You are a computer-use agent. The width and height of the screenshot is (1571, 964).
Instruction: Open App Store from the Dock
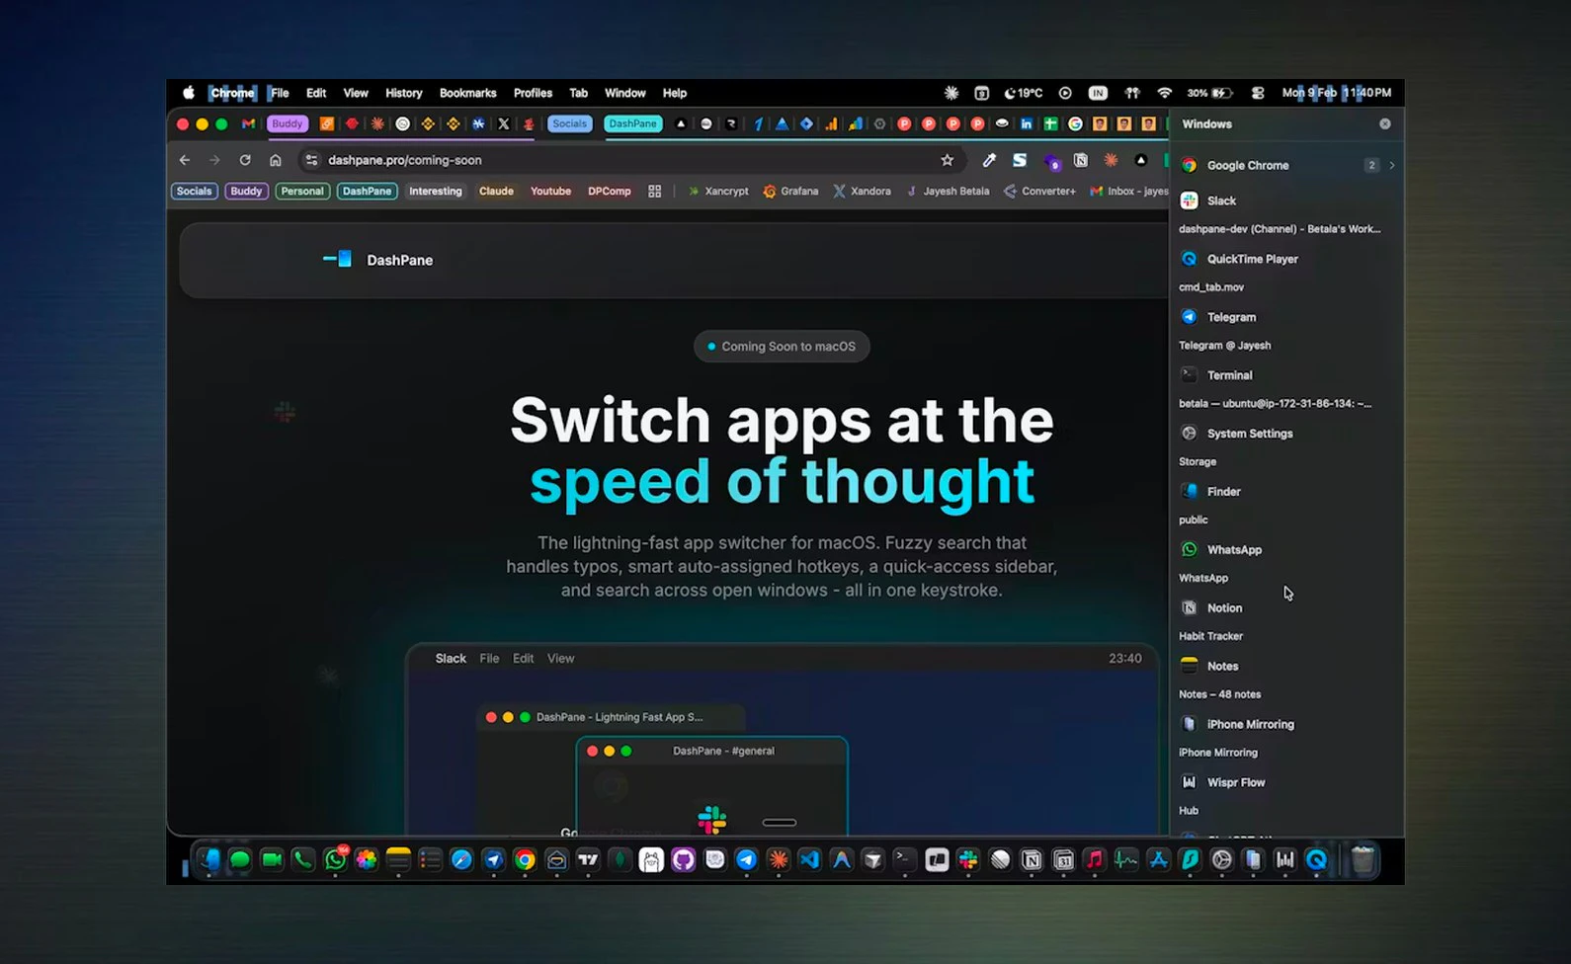(x=1158, y=859)
